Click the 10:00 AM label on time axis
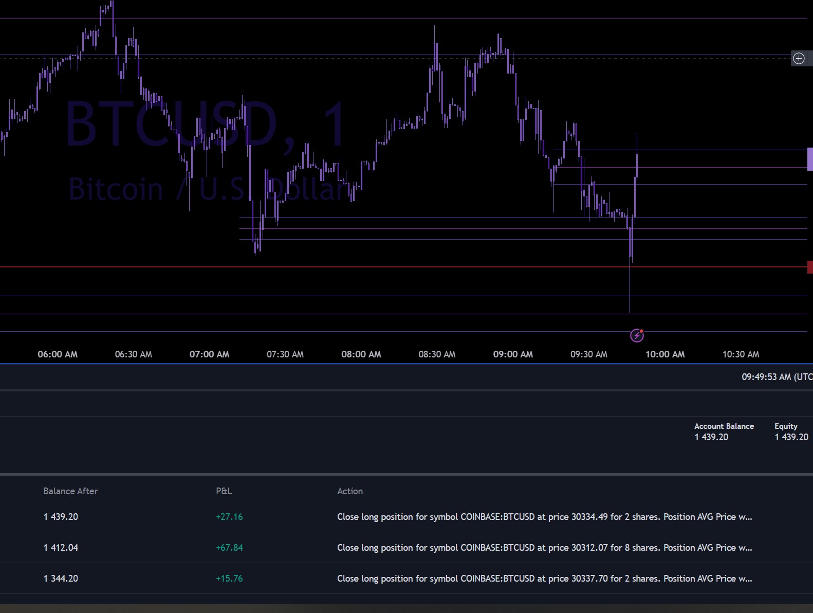This screenshot has height=613, width=813. (x=665, y=354)
